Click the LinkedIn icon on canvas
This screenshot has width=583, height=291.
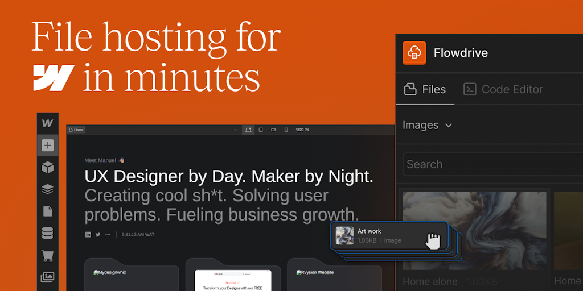88,235
